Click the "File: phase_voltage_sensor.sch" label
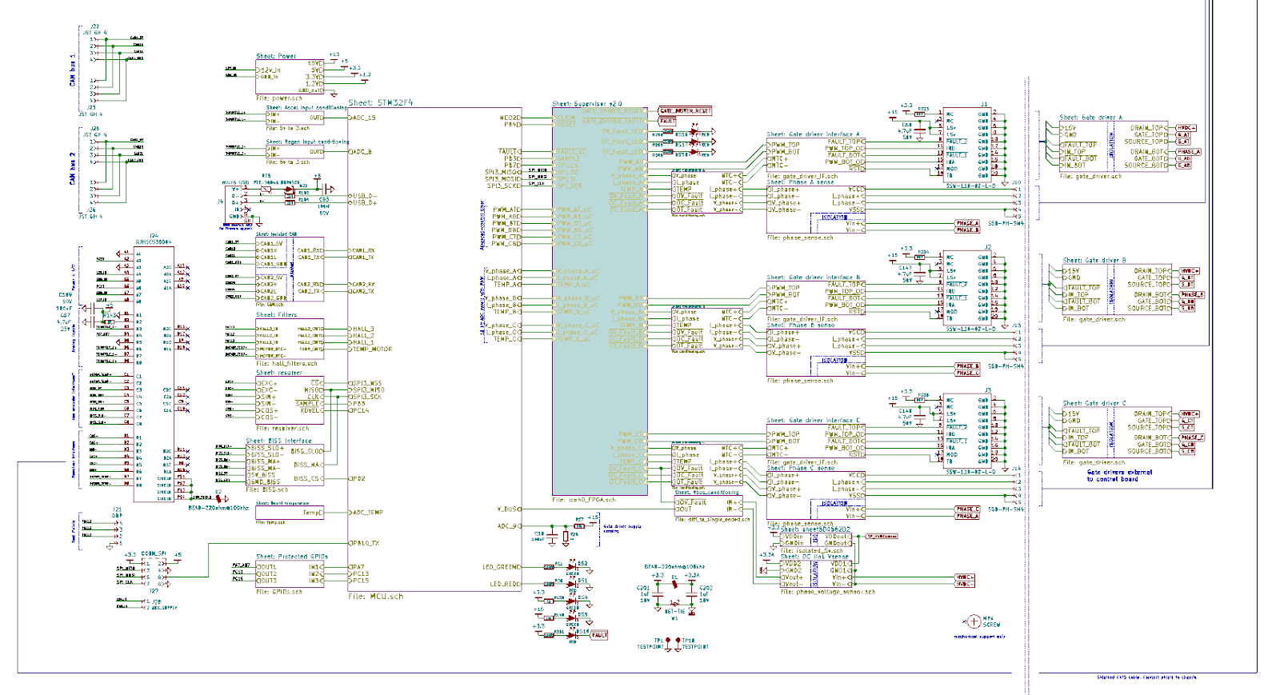The width and height of the screenshot is (1280, 695). coord(828,593)
